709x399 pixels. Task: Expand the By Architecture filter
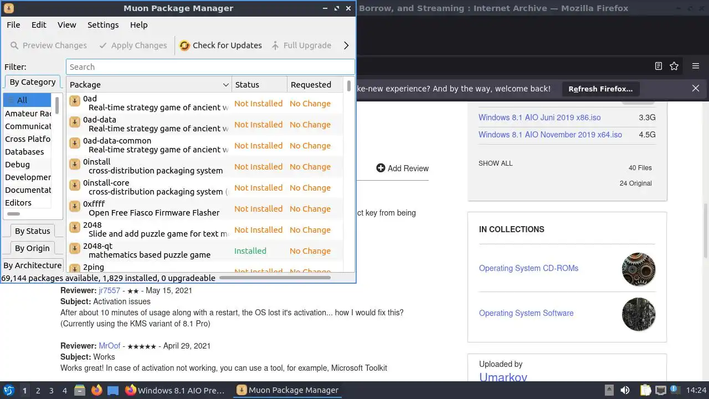32,265
